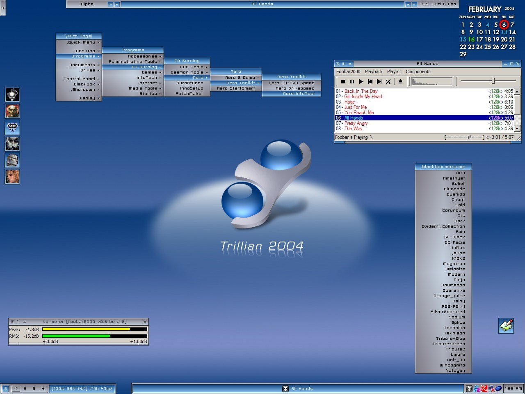Expand the Desktop submenu in Arc Angel menu
Screen dimensions: 525x394
click(79, 51)
